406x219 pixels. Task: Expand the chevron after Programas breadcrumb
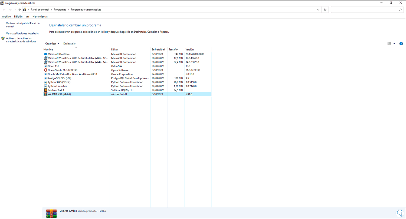point(68,10)
